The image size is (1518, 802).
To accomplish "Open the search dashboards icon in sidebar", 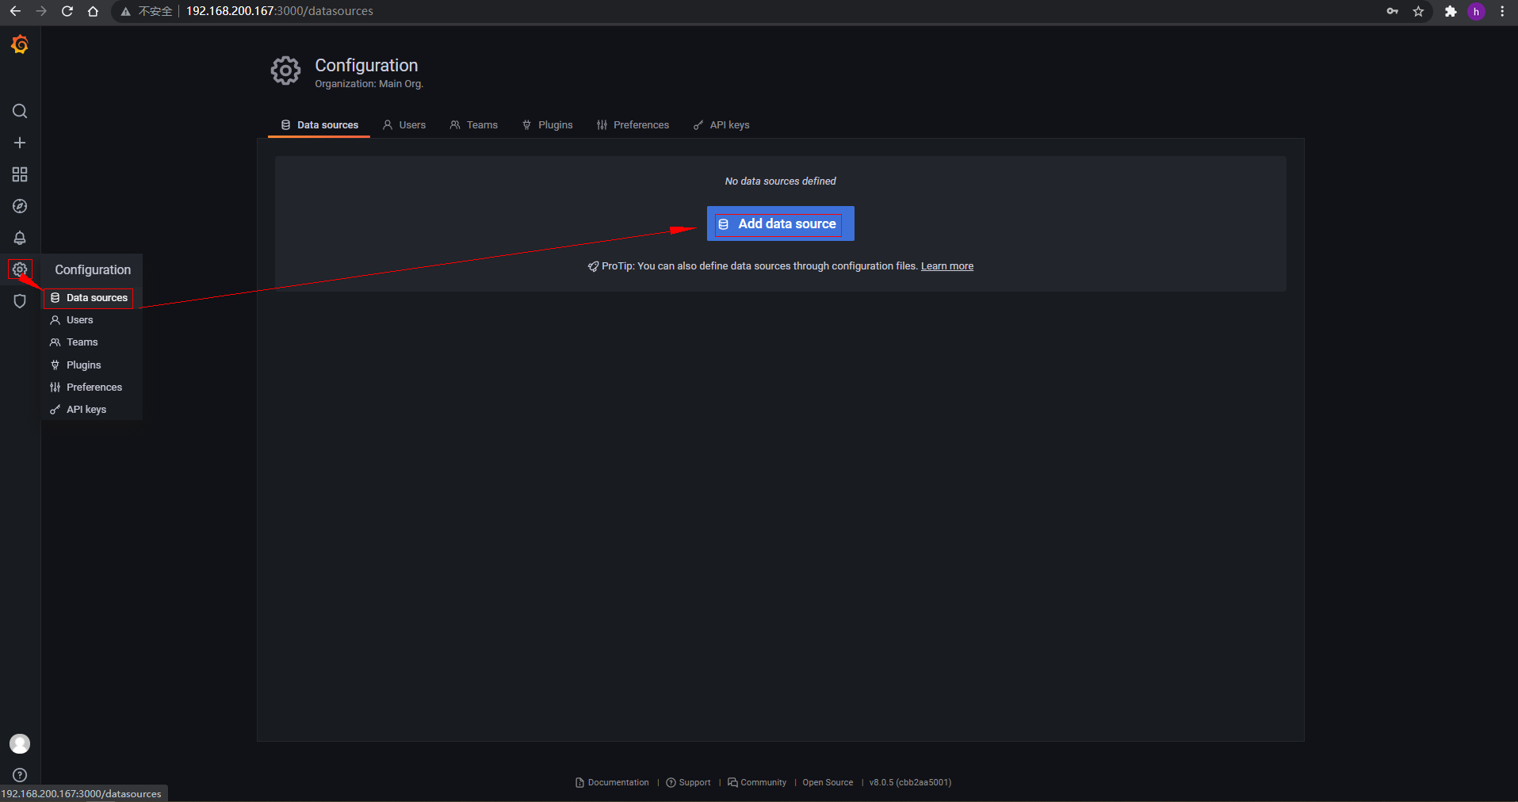I will click(x=20, y=111).
